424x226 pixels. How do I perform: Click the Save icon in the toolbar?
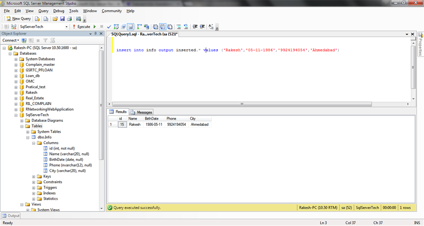point(62,19)
